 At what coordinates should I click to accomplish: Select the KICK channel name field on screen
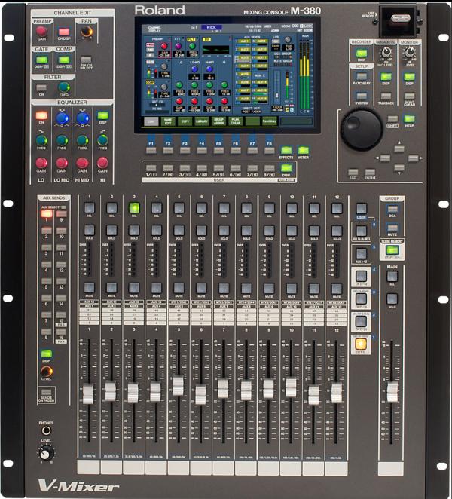[x=212, y=27]
